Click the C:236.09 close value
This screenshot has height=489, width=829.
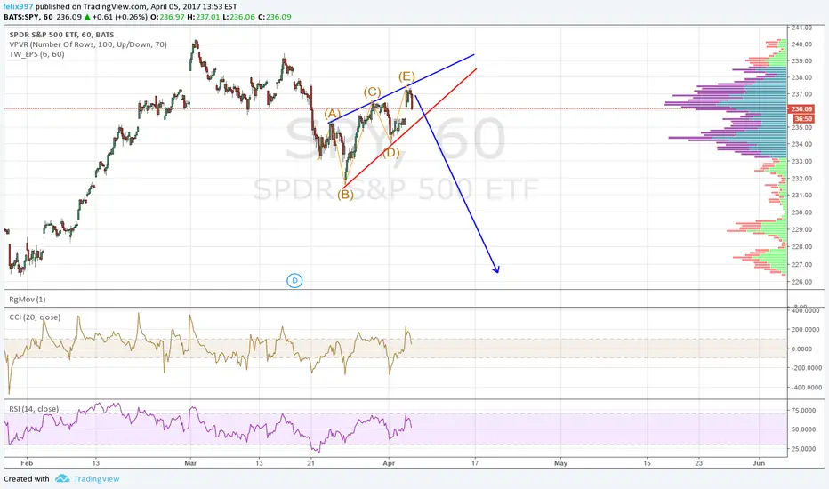point(274,17)
